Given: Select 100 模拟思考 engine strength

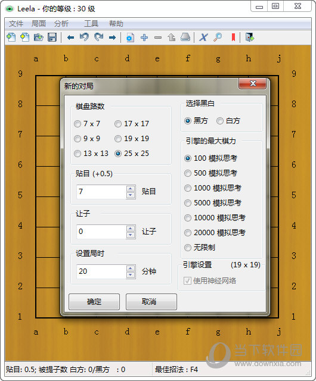Looking at the screenshot, I should point(210,158).
